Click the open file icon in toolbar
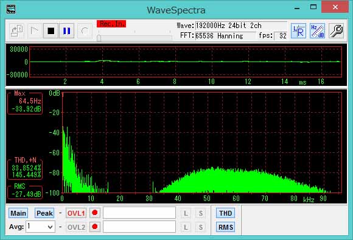This screenshot has width=353, height=240. (x=17, y=30)
